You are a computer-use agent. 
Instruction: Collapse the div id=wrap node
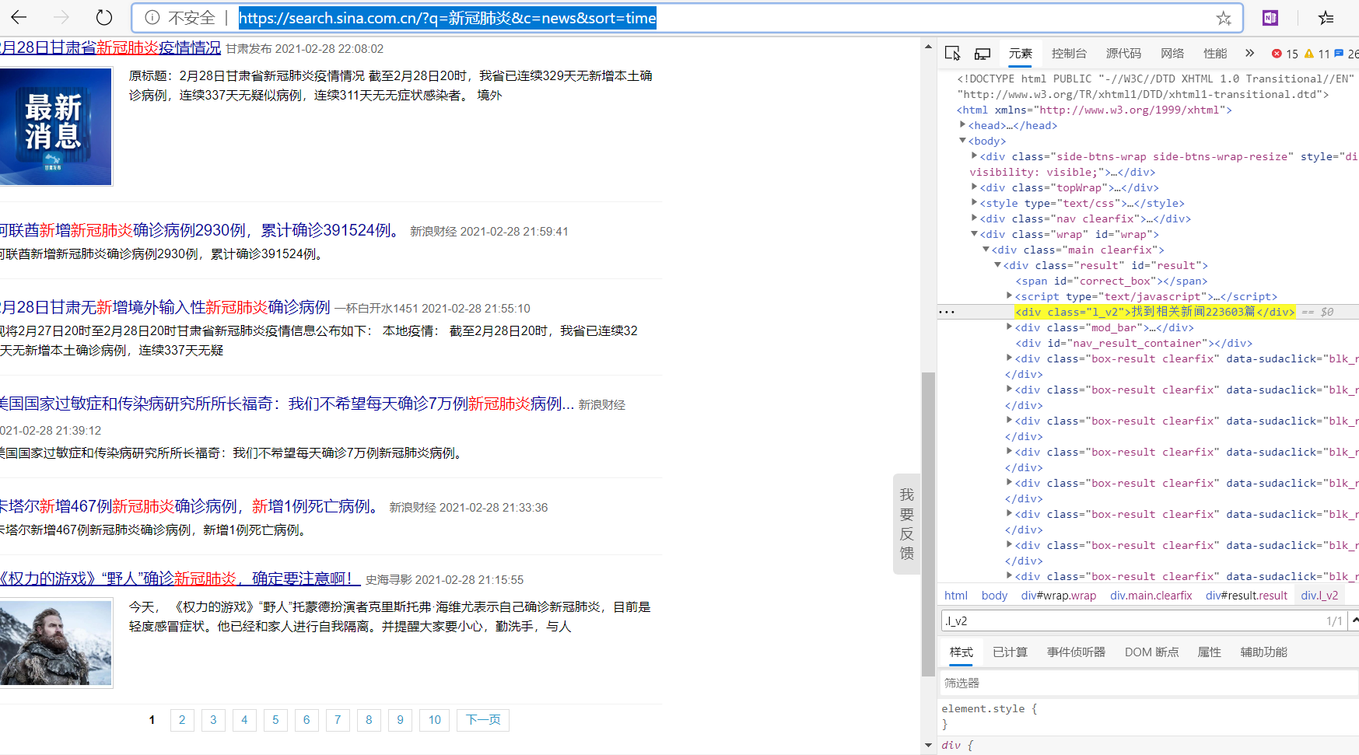(x=974, y=234)
